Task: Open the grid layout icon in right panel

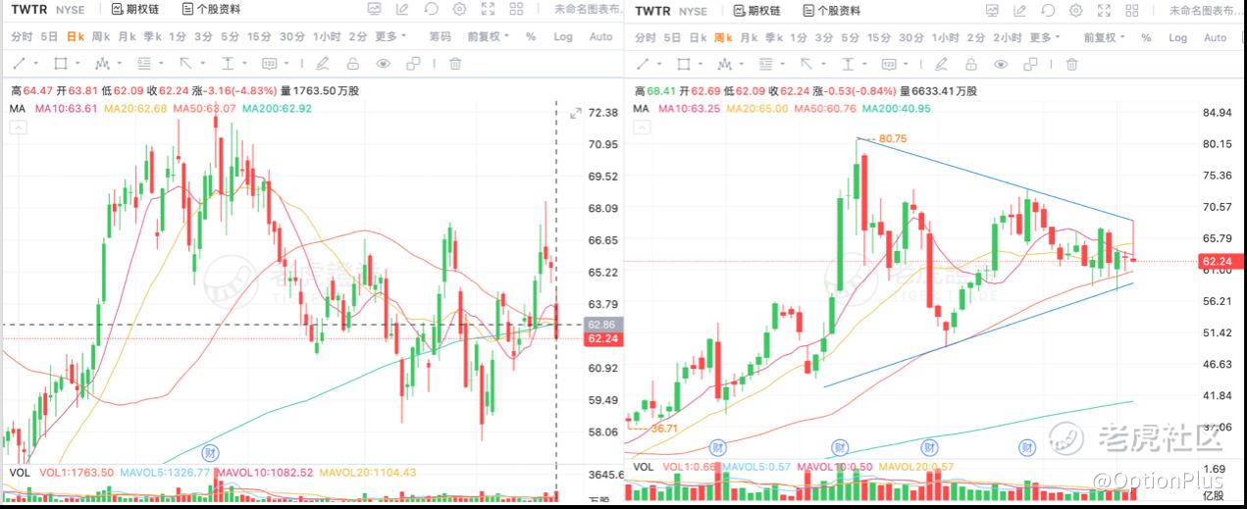Action: click(1133, 11)
